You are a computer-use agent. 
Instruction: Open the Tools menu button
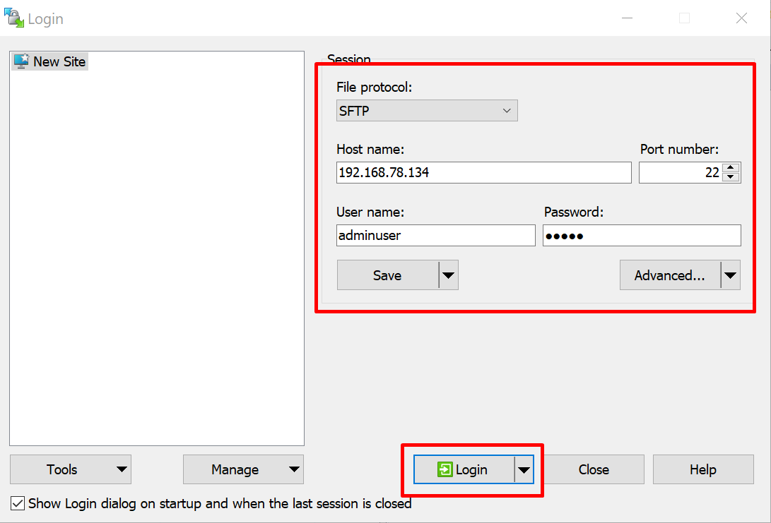point(70,469)
